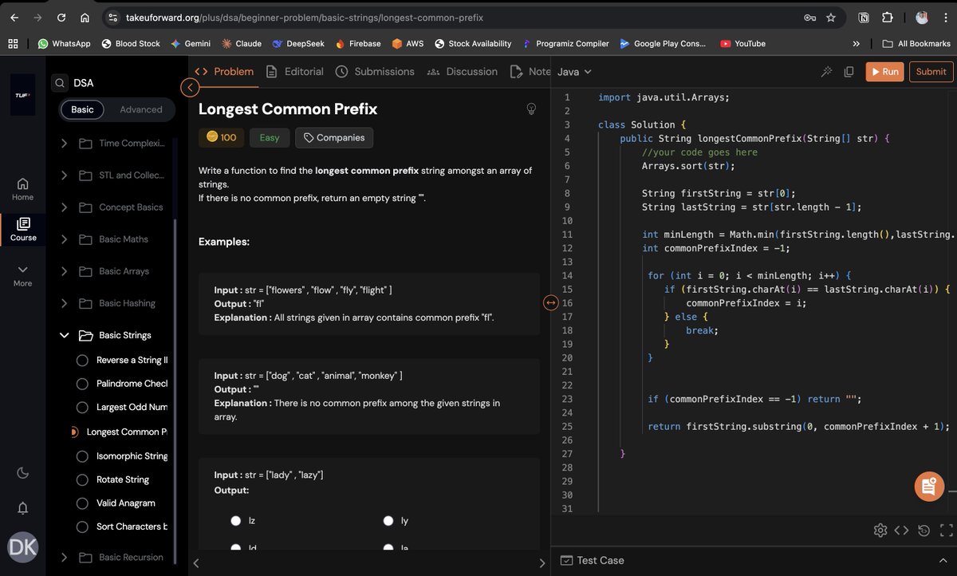Image resolution: width=957 pixels, height=576 pixels.
Task: Switch to the Notes tab
Action: [x=530, y=72]
